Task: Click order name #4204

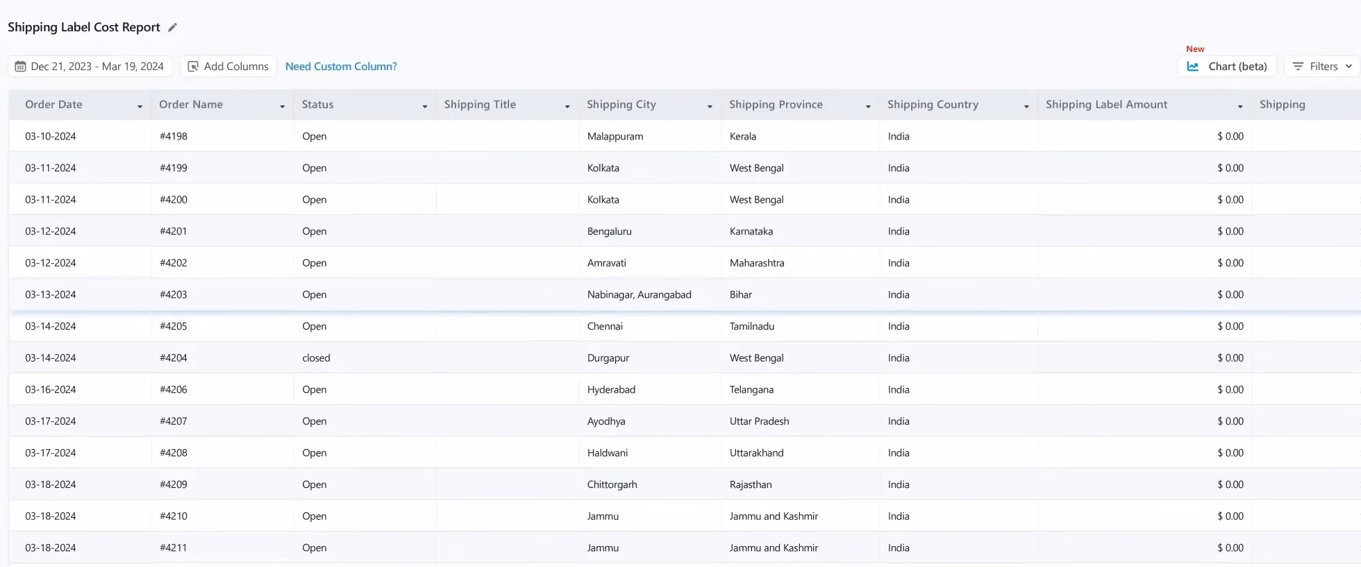Action: pos(174,358)
